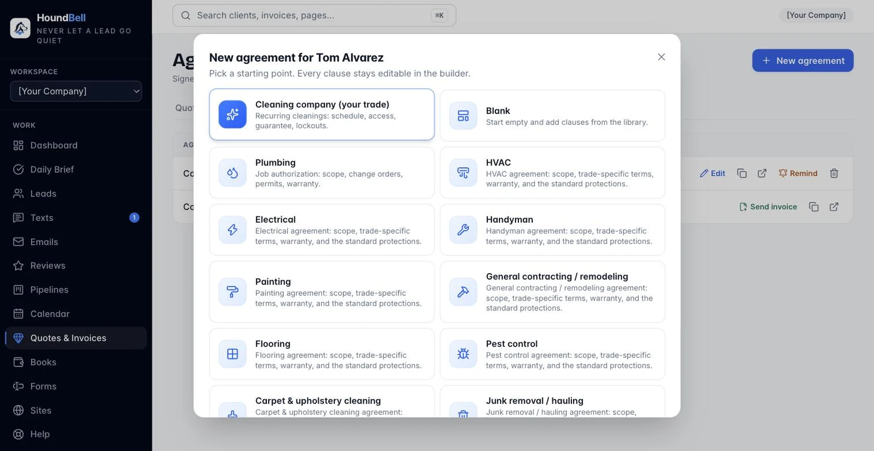The width and height of the screenshot is (874, 451).
Task: Select the Handyman wrench icon
Action: 463,230
